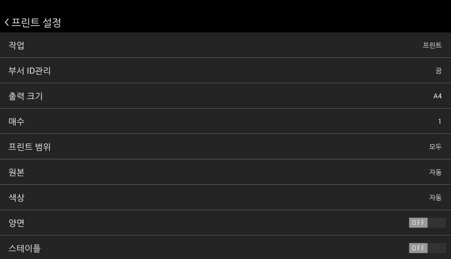451x259 pixels.
Task: Tap the 색상 row label
Action: click(17, 197)
